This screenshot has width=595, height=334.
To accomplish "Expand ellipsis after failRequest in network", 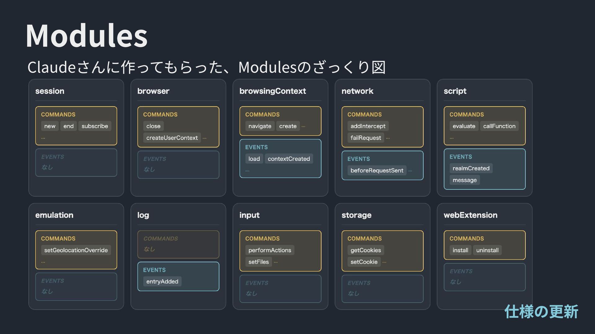I will click(x=388, y=138).
